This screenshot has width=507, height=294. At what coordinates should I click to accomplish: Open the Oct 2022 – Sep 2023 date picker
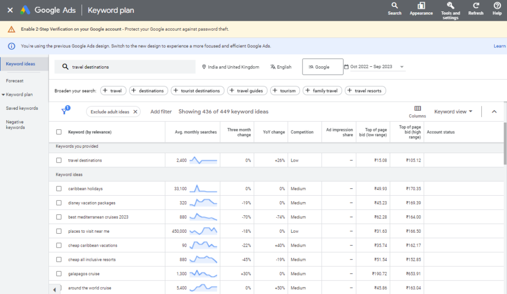point(374,67)
